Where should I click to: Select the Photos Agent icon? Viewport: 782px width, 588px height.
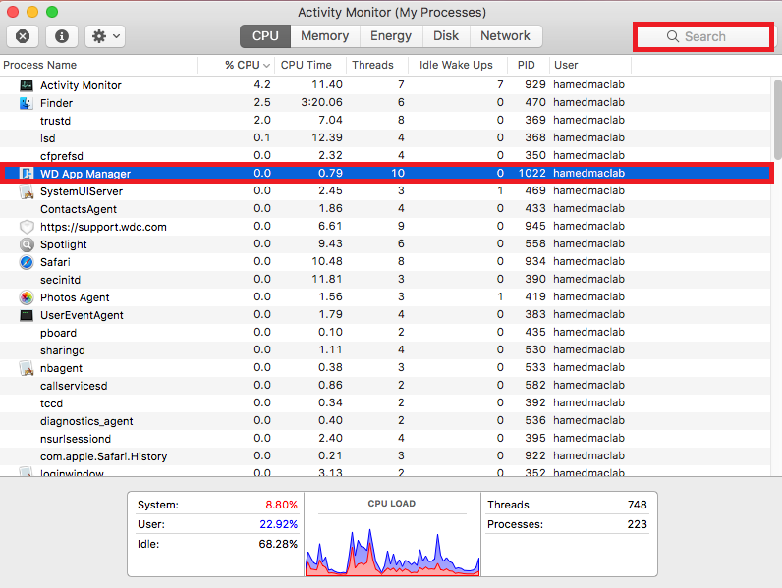[27, 297]
